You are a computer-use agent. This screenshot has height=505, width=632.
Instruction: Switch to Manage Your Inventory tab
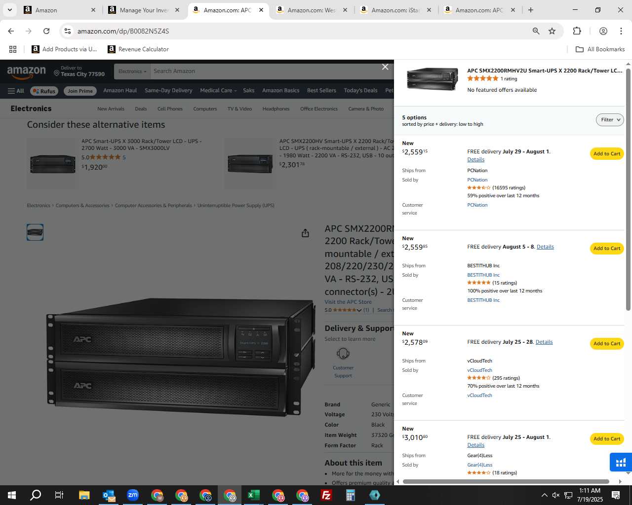[143, 10]
